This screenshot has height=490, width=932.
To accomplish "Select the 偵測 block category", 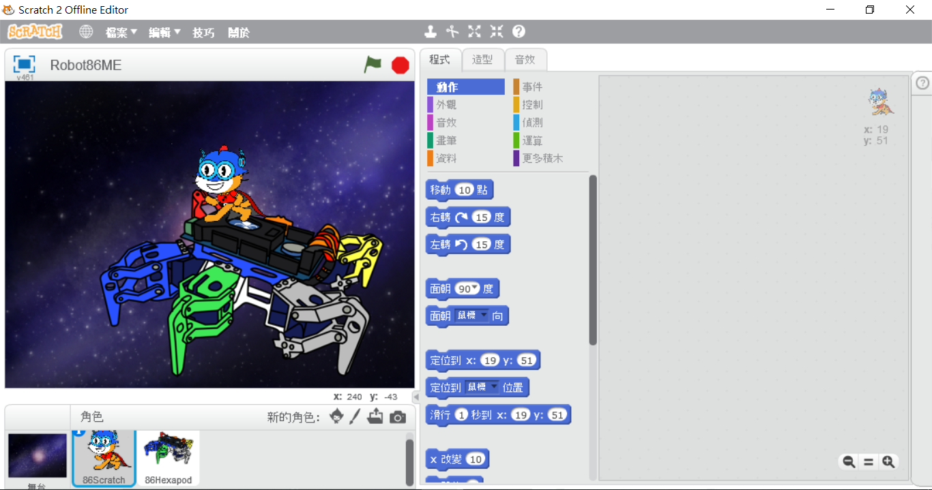I will pyautogui.click(x=550, y=122).
